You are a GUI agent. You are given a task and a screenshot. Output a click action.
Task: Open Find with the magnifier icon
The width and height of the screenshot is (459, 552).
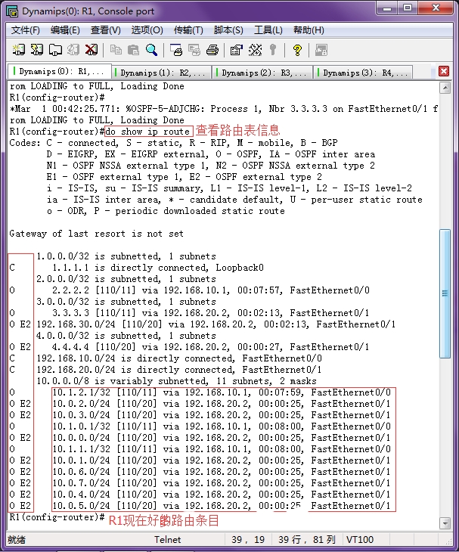[152, 50]
